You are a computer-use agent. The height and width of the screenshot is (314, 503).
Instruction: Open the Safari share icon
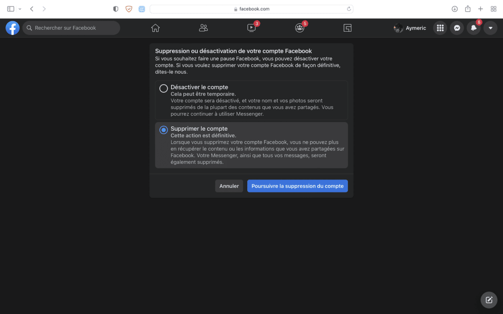click(x=468, y=9)
